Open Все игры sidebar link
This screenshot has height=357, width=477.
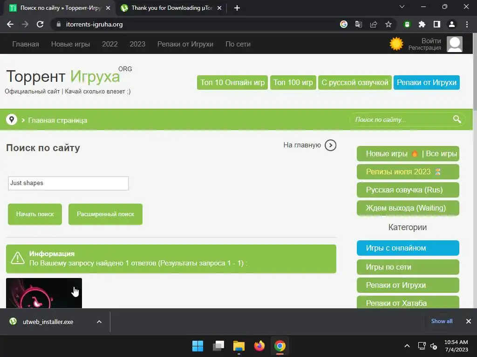[442, 153]
